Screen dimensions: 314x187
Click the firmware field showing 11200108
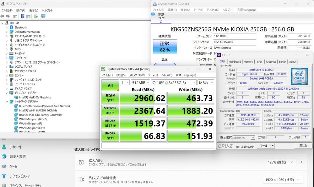tap(235, 36)
